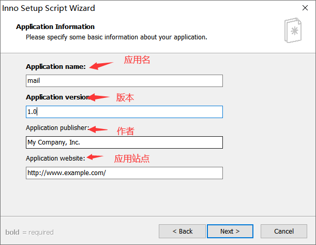This screenshot has height=245, width=316.
Task: Click the 'Application name:' label
Action: click(x=56, y=67)
